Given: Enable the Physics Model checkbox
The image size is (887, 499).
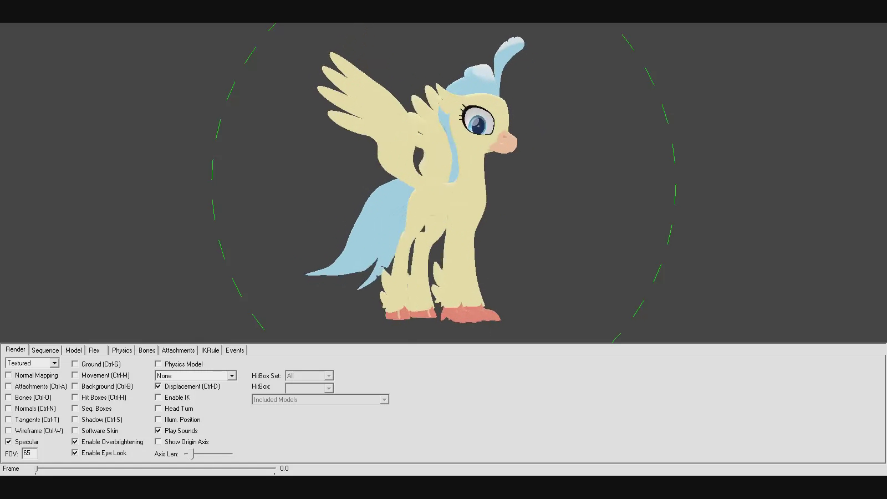Looking at the screenshot, I should [159, 364].
